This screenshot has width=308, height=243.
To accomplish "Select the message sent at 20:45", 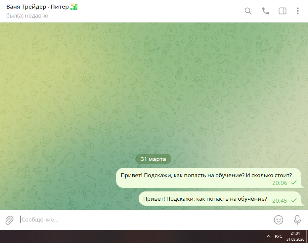I will tap(205, 199).
